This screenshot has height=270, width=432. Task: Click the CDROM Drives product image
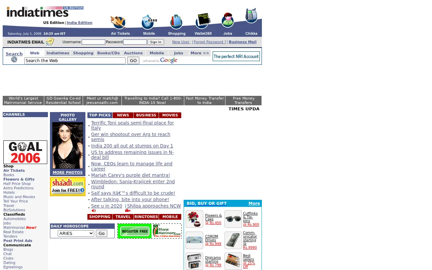click(x=194, y=240)
